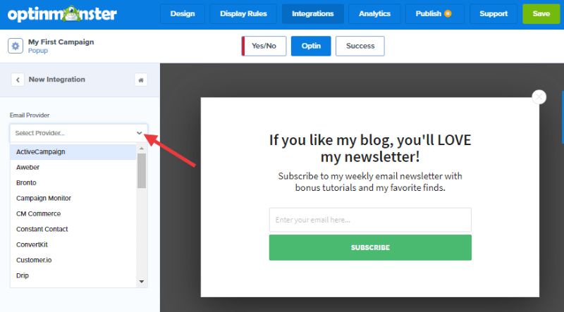Click the green SUBSCRIBE button

pos(370,247)
